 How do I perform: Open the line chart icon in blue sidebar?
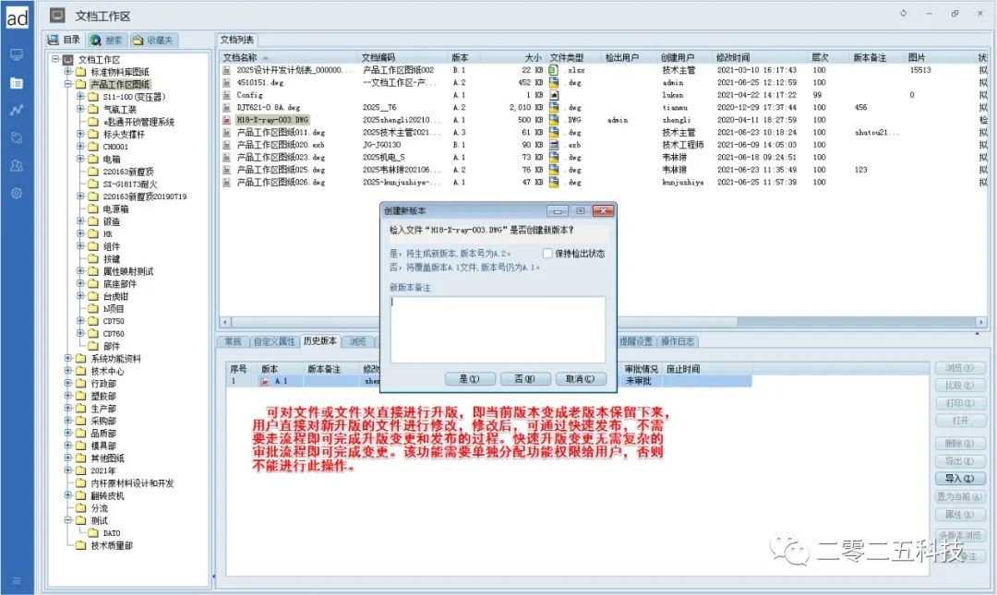(18, 110)
